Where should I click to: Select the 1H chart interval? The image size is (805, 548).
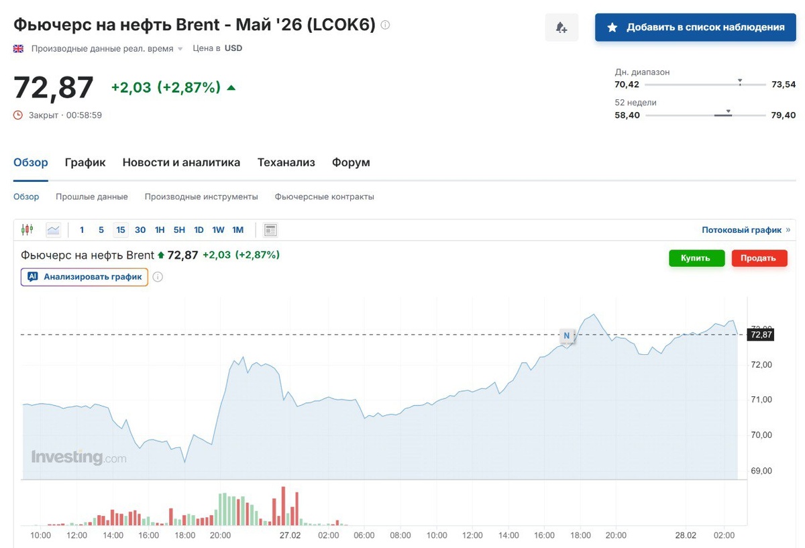[160, 230]
